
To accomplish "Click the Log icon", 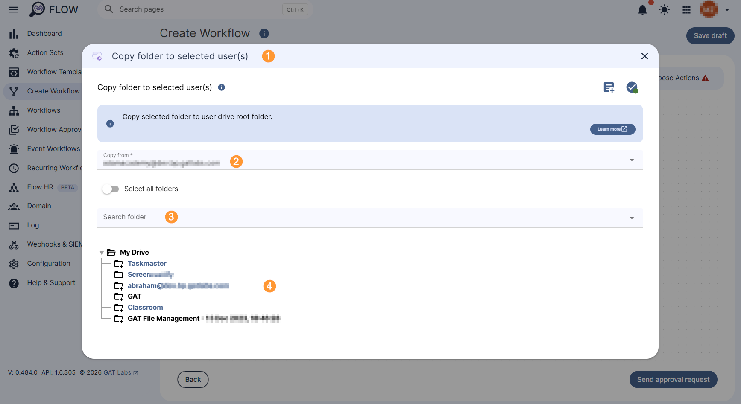I will (x=14, y=226).
